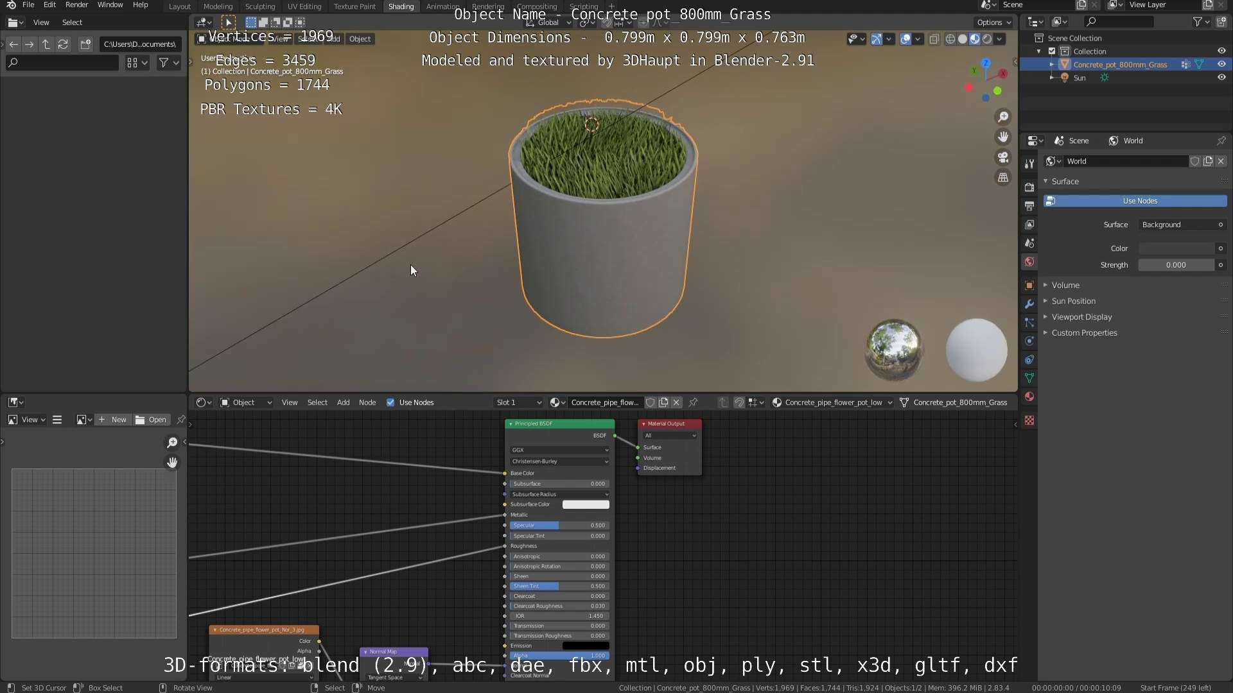Click New image button in image editor

(x=113, y=420)
